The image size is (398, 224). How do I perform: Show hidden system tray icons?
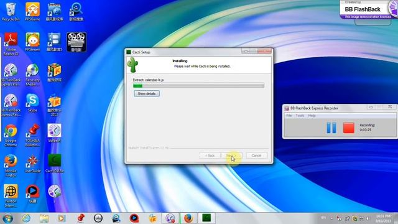tap(331, 218)
